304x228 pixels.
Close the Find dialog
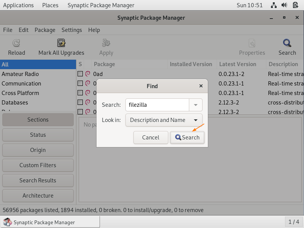pyautogui.click(x=201, y=86)
